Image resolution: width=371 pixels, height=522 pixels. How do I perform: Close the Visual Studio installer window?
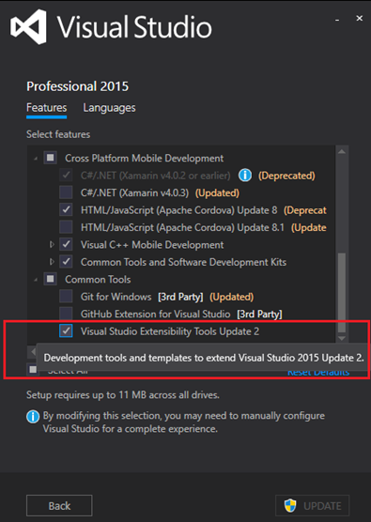click(360, 19)
